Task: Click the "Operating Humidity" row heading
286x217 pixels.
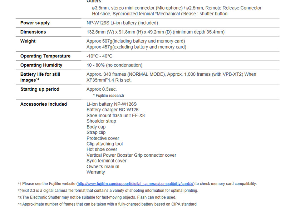Action: [41, 65]
